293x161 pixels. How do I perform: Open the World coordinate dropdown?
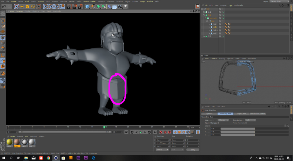point(162,150)
